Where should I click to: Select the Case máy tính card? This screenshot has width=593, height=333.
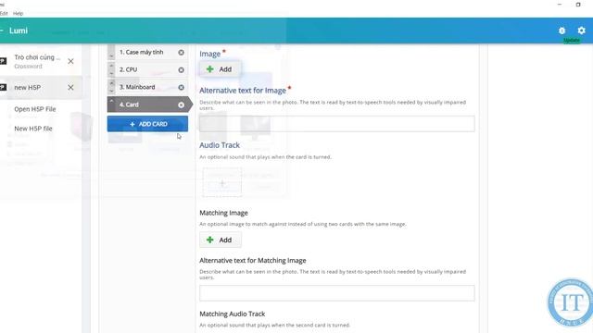tap(142, 52)
